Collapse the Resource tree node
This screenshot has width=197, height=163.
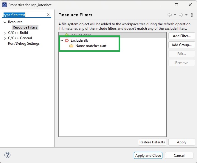(5, 22)
